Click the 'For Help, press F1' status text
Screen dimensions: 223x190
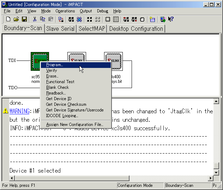pyautogui.click(x=19, y=185)
